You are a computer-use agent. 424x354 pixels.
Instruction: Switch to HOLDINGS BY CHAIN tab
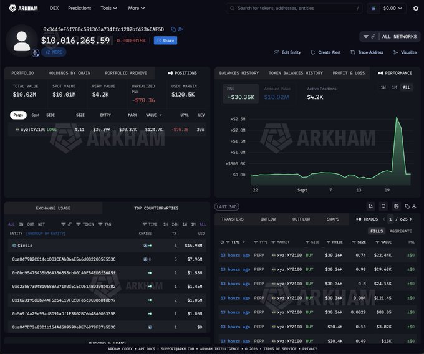pos(69,73)
